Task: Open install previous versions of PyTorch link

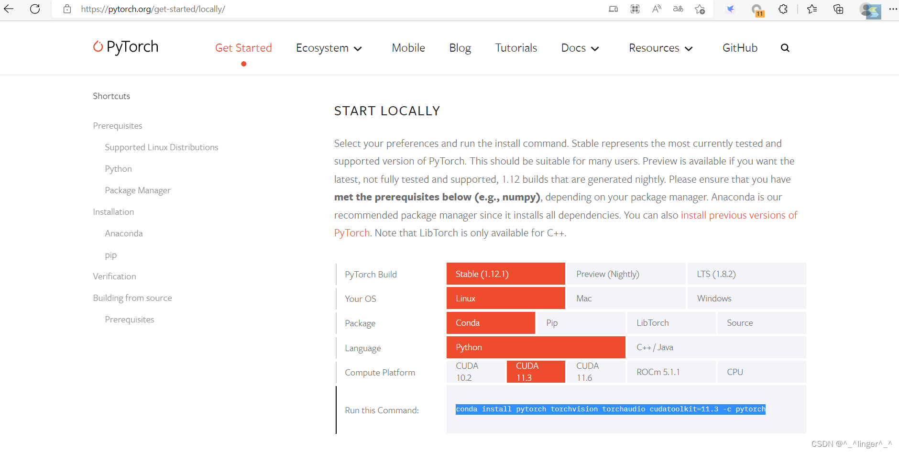Action: [x=739, y=215]
